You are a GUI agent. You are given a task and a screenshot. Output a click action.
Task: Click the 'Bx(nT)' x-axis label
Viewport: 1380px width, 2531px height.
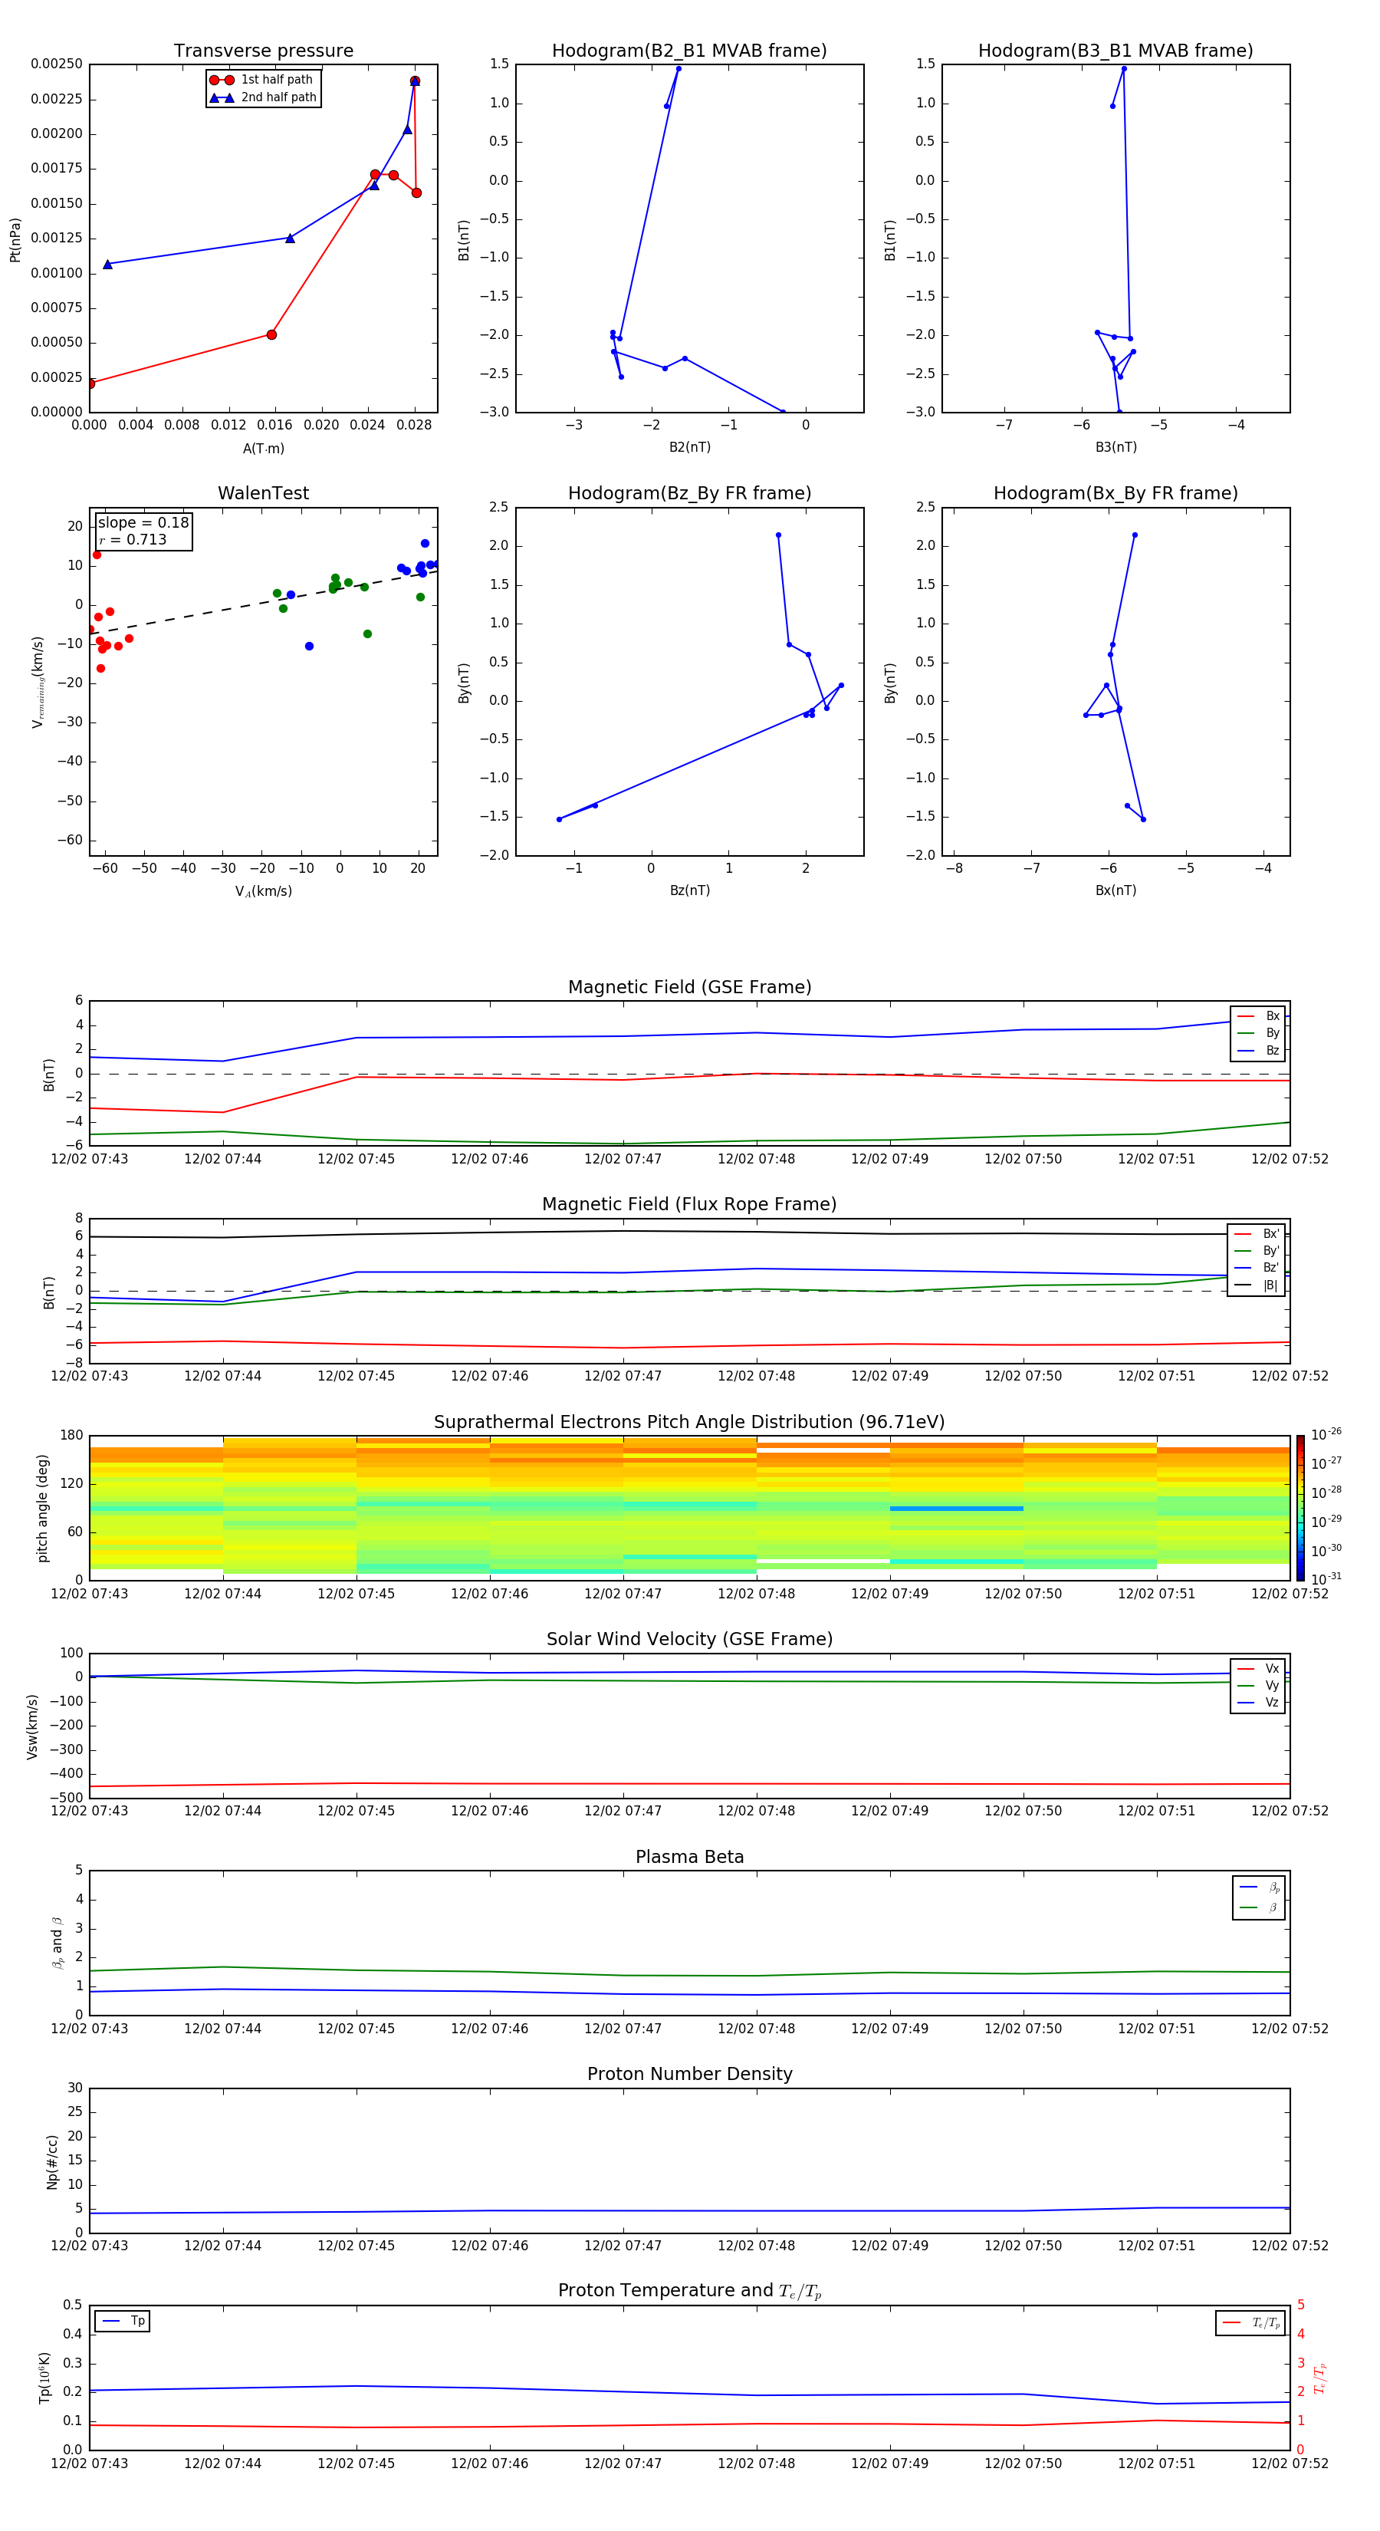(x=1115, y=890)
